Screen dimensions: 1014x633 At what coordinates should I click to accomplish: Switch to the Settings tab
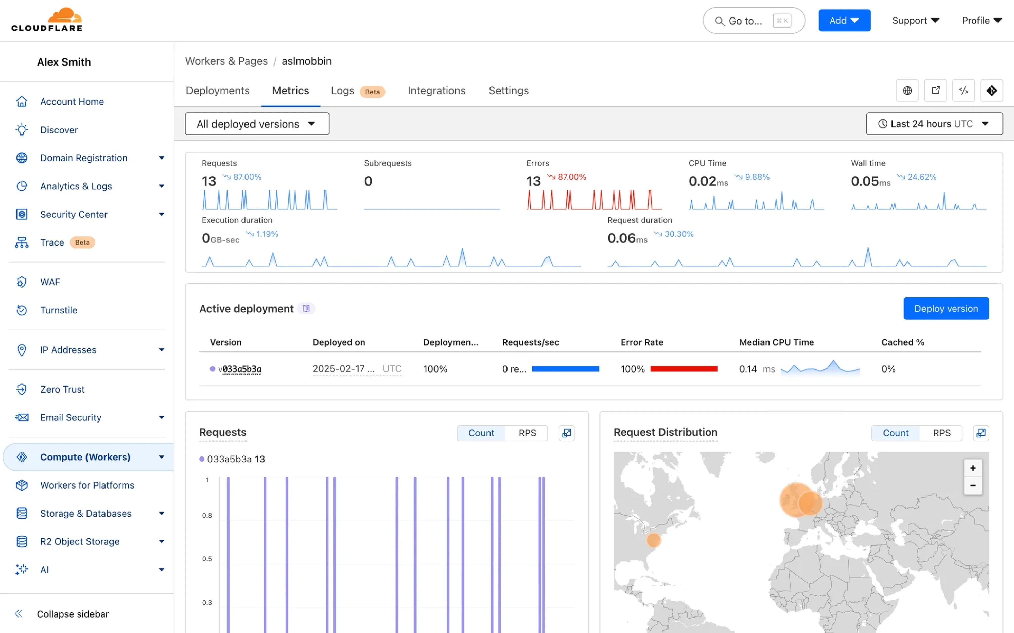click(509, 91)
